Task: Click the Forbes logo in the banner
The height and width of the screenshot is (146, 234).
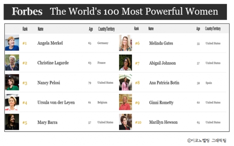Action: (27, 11)
